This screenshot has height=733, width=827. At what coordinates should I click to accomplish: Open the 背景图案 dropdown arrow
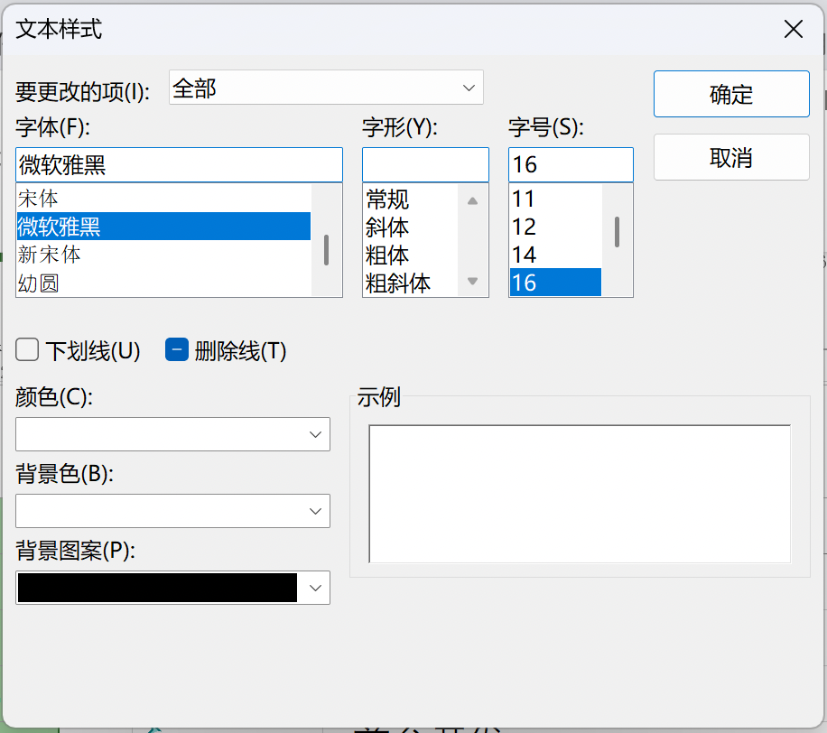315,588
